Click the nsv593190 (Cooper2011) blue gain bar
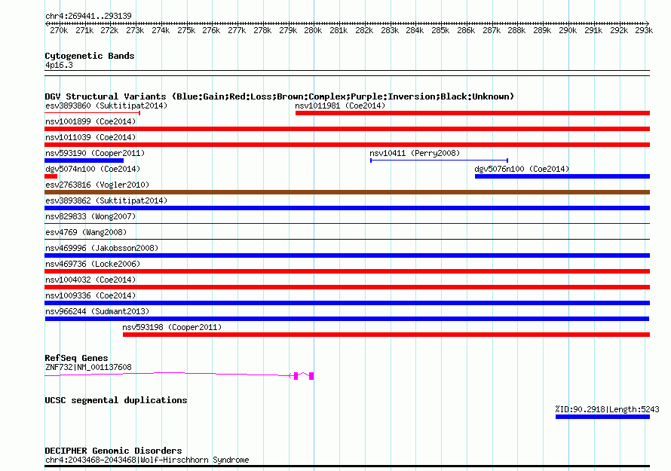Screen dimensions: 671x471 pyautogui.click(x=84, y=161)
